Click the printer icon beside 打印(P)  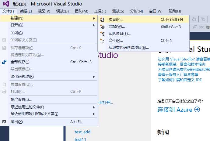pyautogui.click(x=4, y=92)
